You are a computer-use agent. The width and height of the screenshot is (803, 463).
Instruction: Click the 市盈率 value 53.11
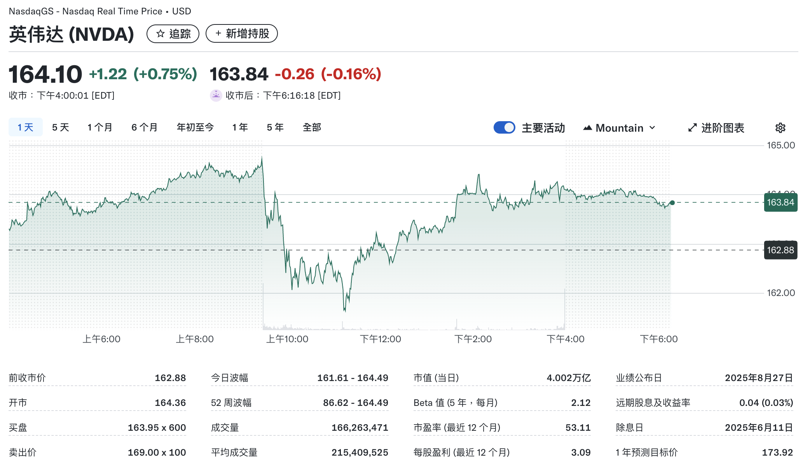578,428
